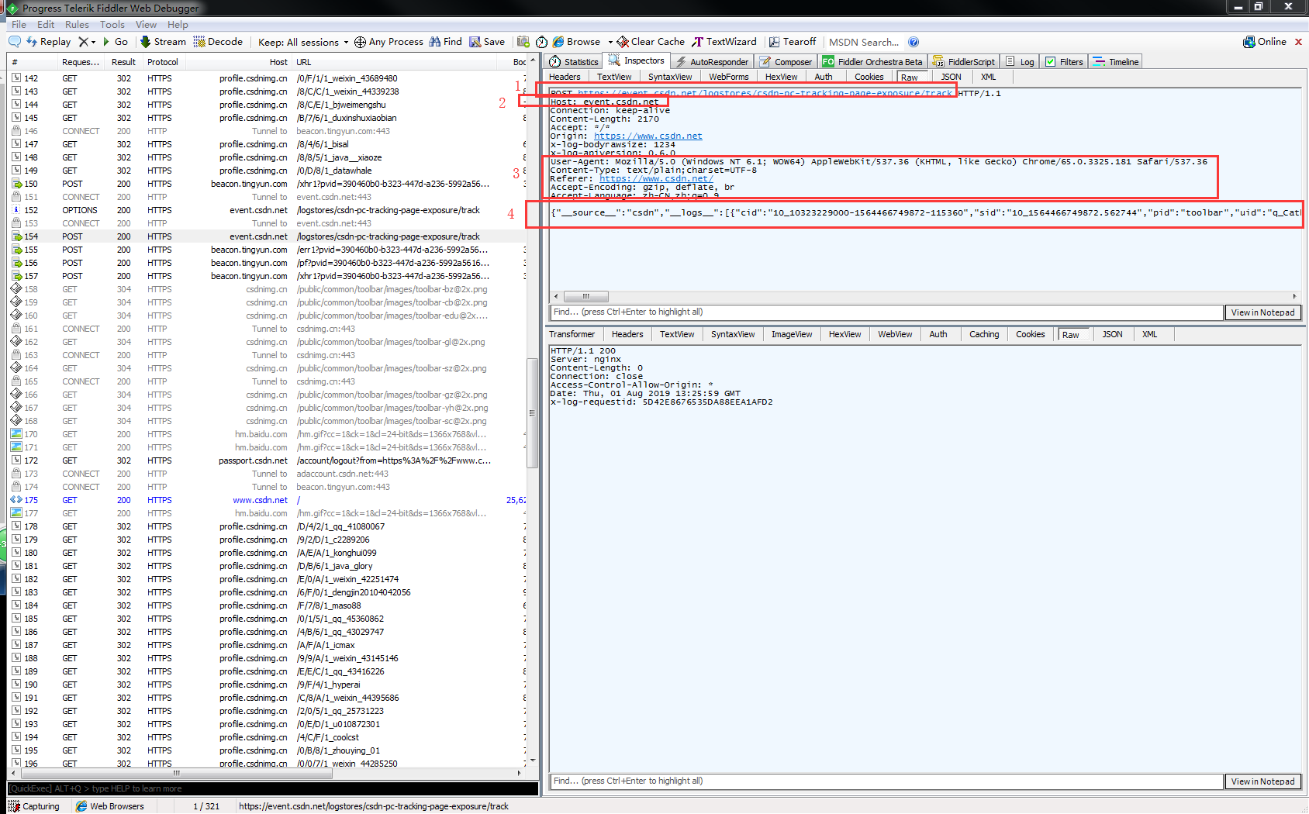Open the Composer tab
Image resolution: width=1309 pixels, height=814 pixels.
click(x=786, y=62)
